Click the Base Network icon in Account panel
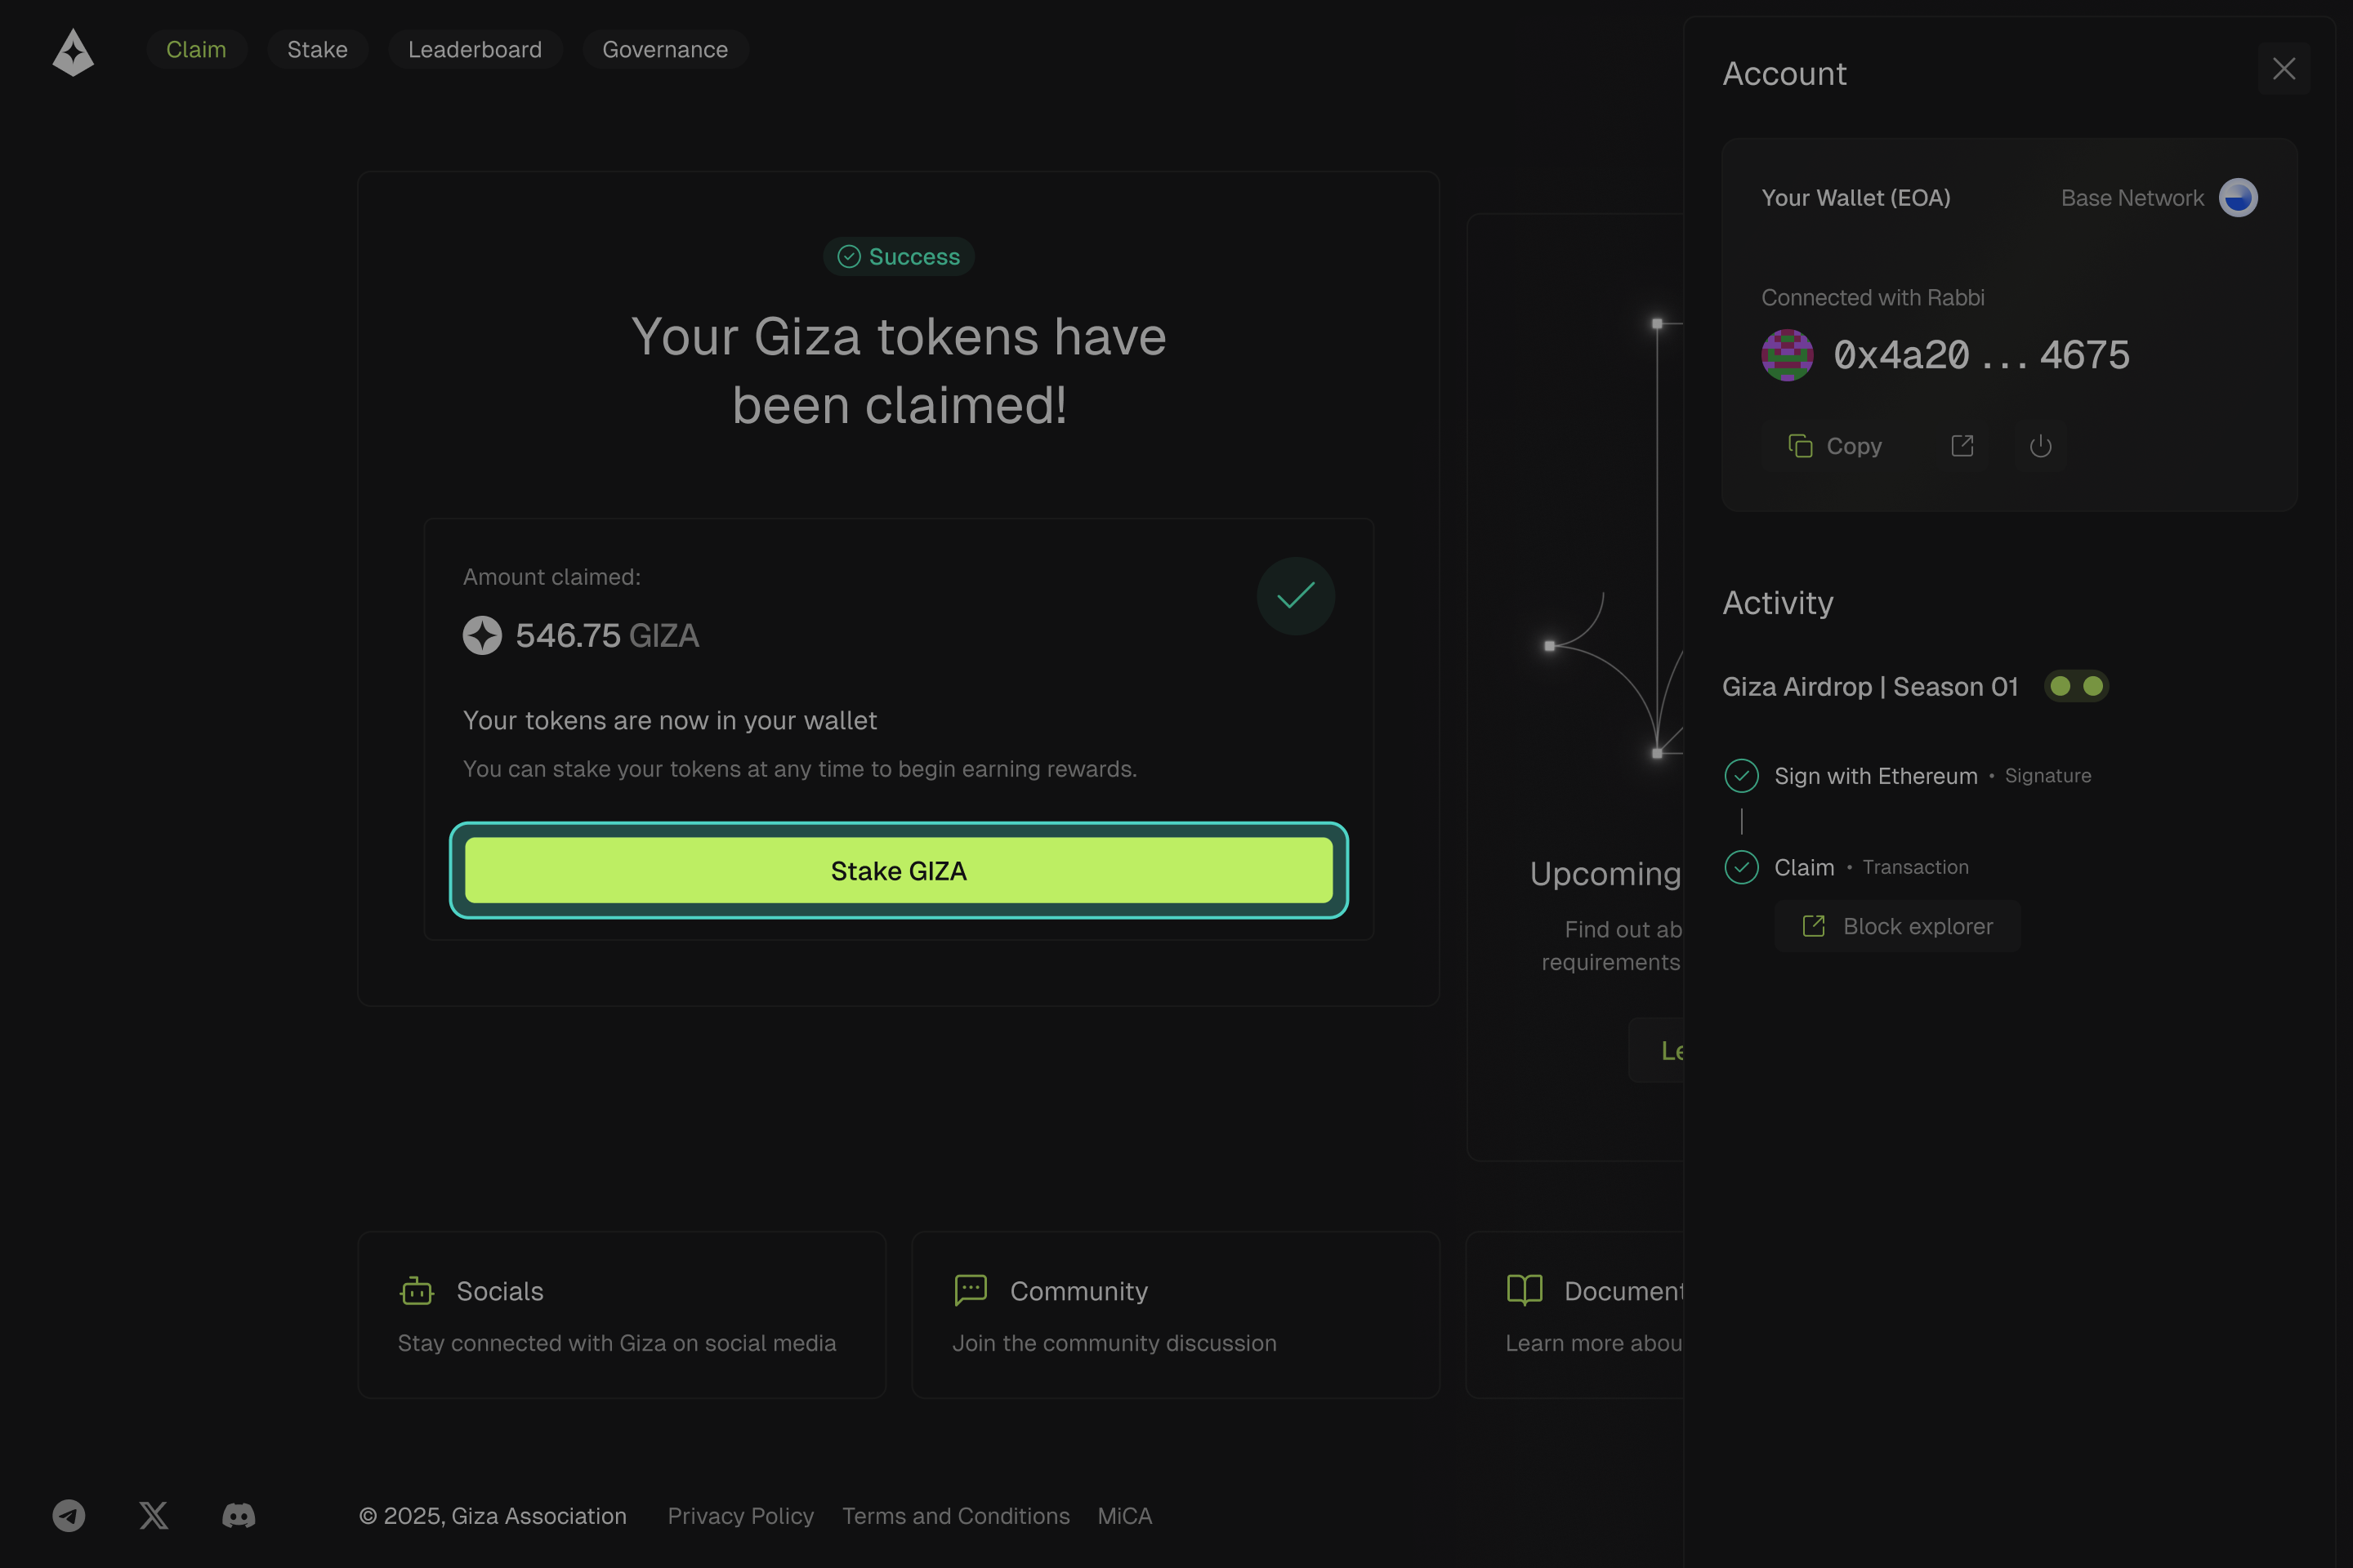 2238,197
